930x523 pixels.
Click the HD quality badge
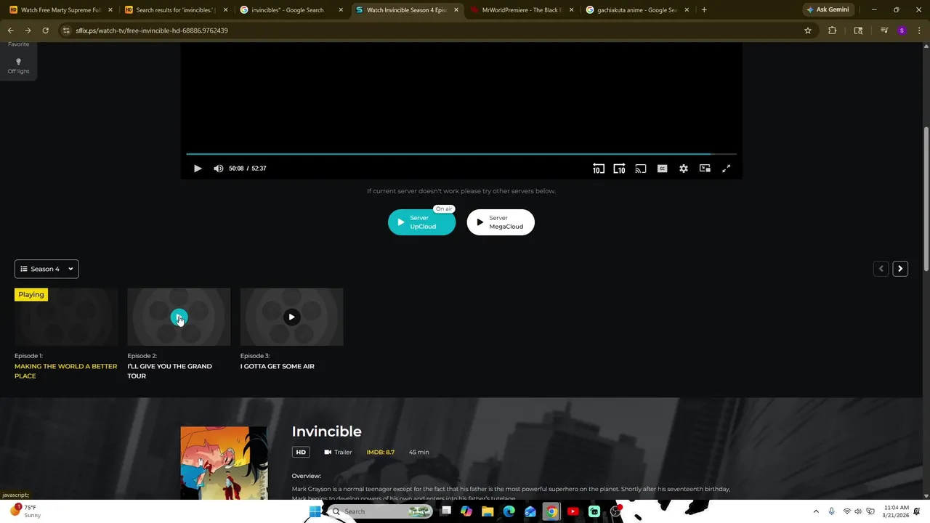click(x=301, y=452)
